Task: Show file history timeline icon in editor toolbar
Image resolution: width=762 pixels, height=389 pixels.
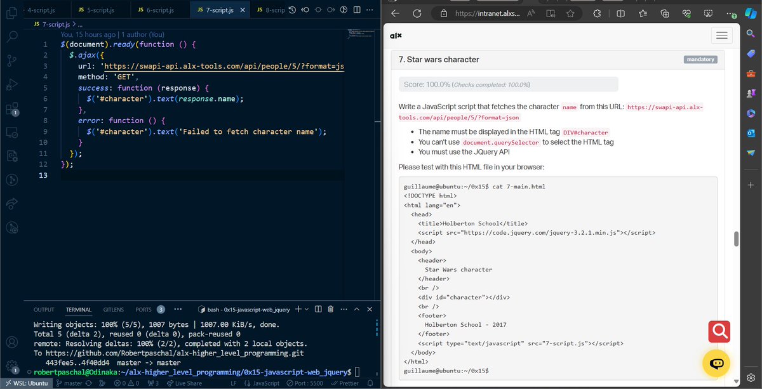Action: (x=292, y=10)
